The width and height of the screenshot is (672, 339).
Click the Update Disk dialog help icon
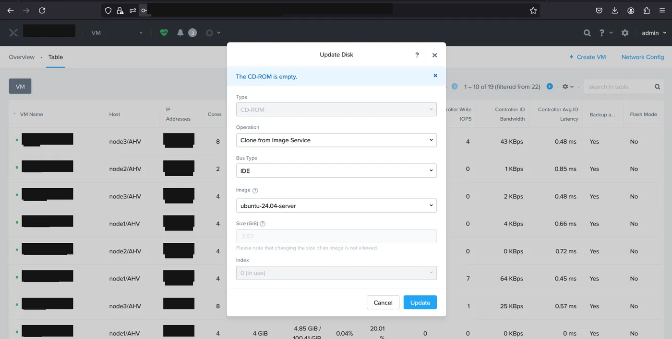pos(417,55)
